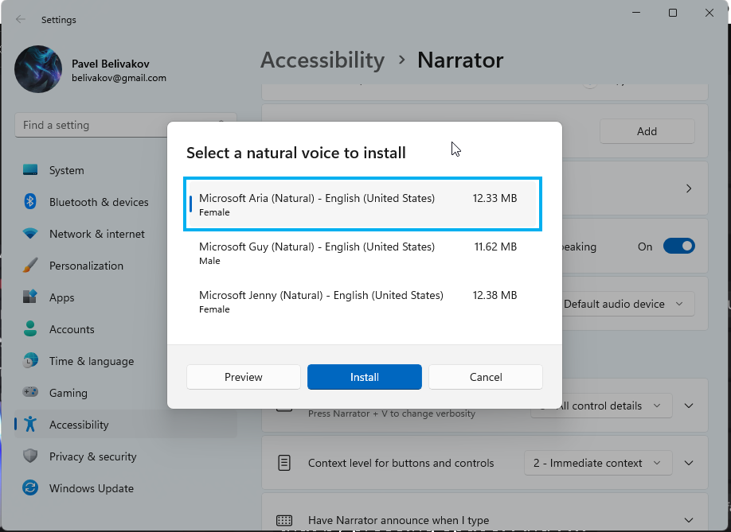Open the 2 - Immediate context dropdown
This screenshot has width=731, height=532.
point(598,463)
